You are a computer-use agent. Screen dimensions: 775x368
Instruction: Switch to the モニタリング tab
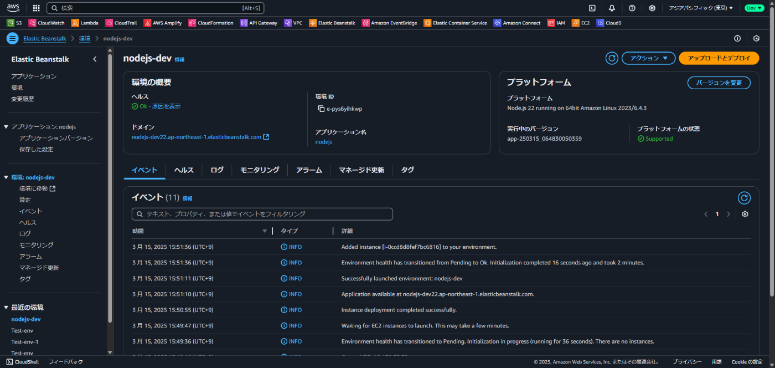tap(260, 170)
